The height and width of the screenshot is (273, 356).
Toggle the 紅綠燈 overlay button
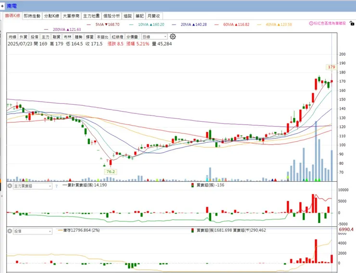coord(117,37)
